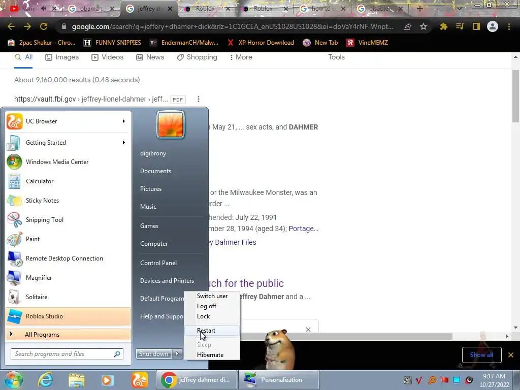The height and width of the screenshot is (390, 520).
Task: Expand Getting Started submenu arrow
Action: pyautogui.click(x=124, y=143)
